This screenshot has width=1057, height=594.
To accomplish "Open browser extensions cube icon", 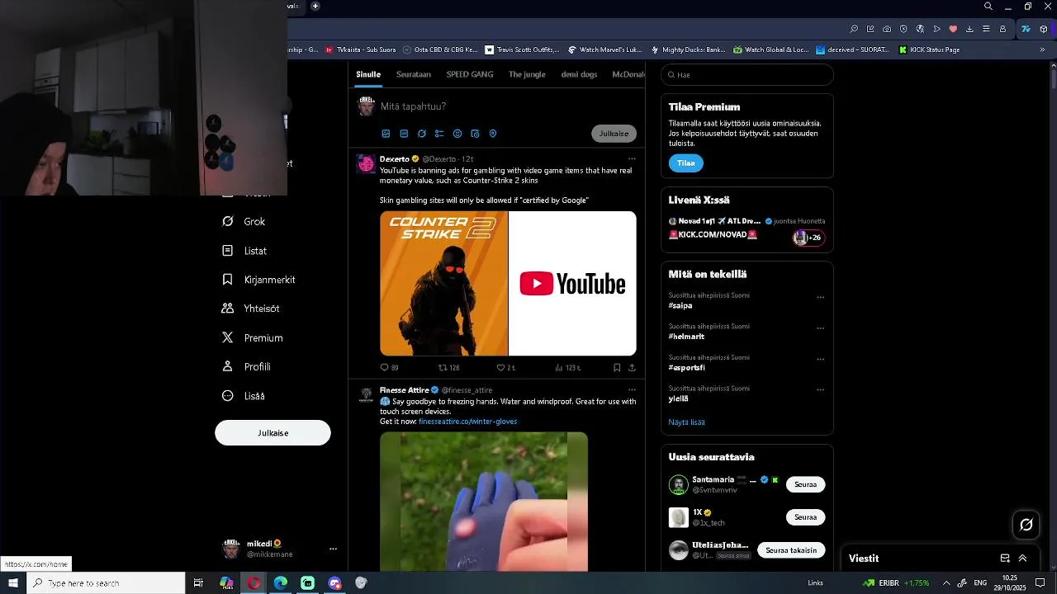I will (x=1044, y=29).
